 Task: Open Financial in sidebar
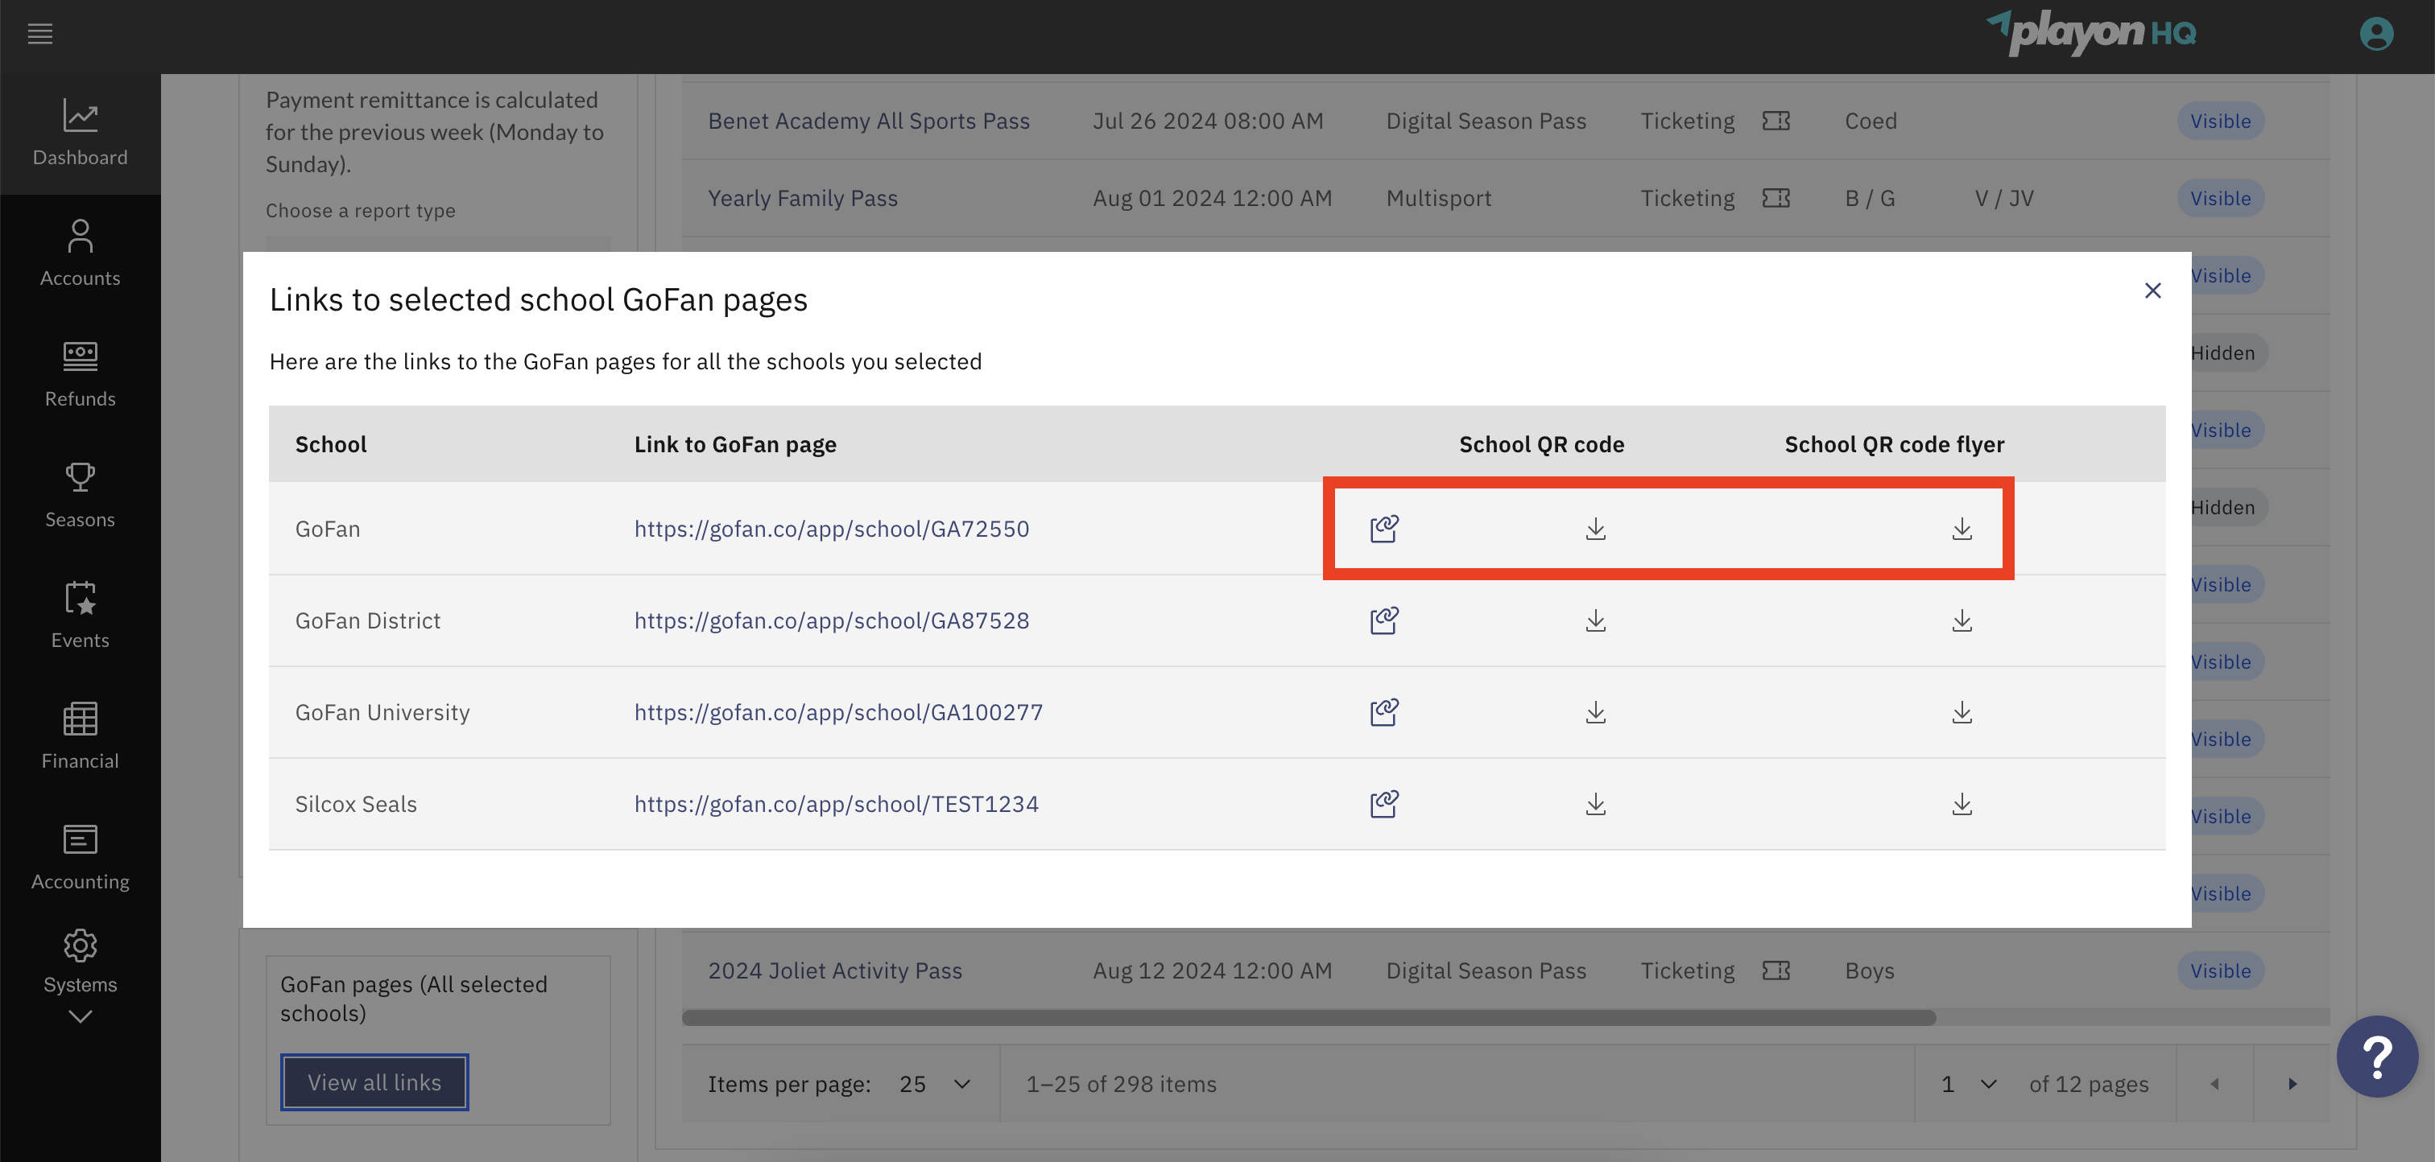(x=81, y=737)
